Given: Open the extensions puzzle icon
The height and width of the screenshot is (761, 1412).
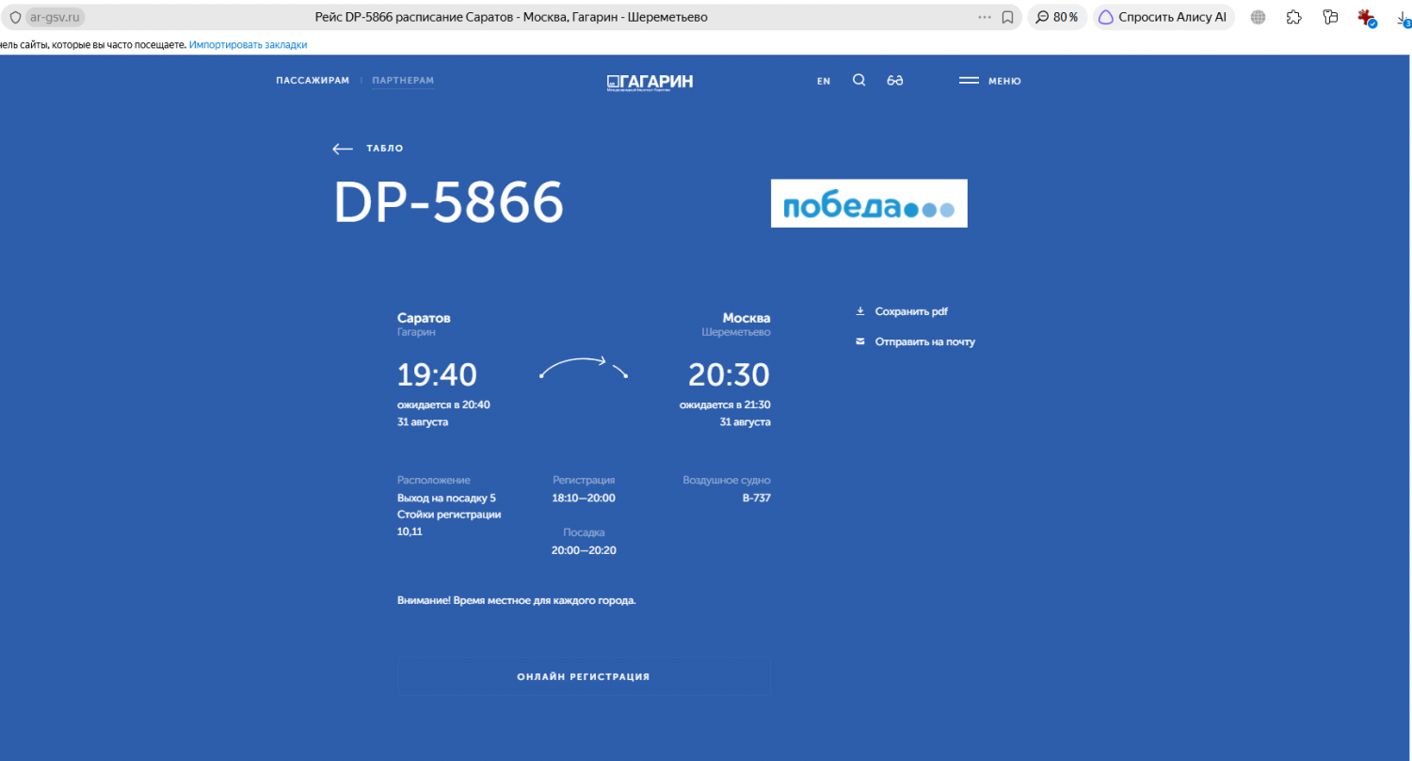Looking at the screenshot, I should coord(1294,17).
